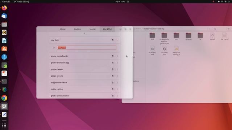Click the mutter-rounded-setting breadcrumb in Files

click(x=154, y=29)
